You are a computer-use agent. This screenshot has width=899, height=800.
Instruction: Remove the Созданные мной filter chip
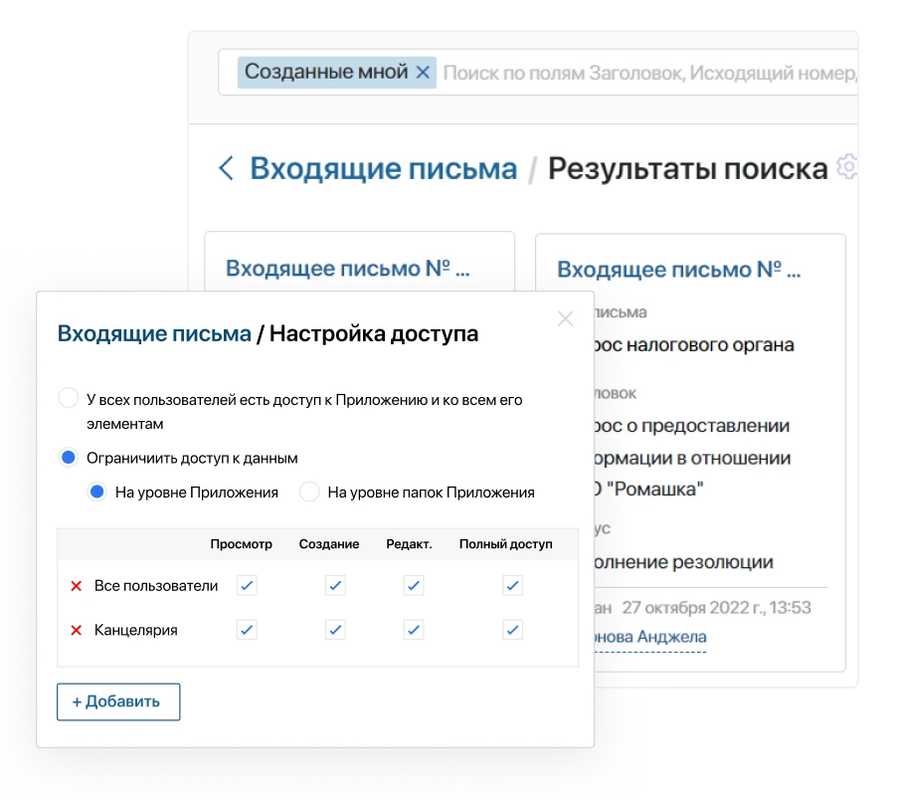coord(424,72)
